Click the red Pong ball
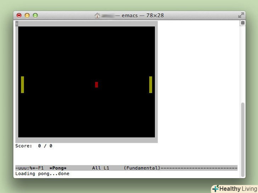 pos(97,85)
